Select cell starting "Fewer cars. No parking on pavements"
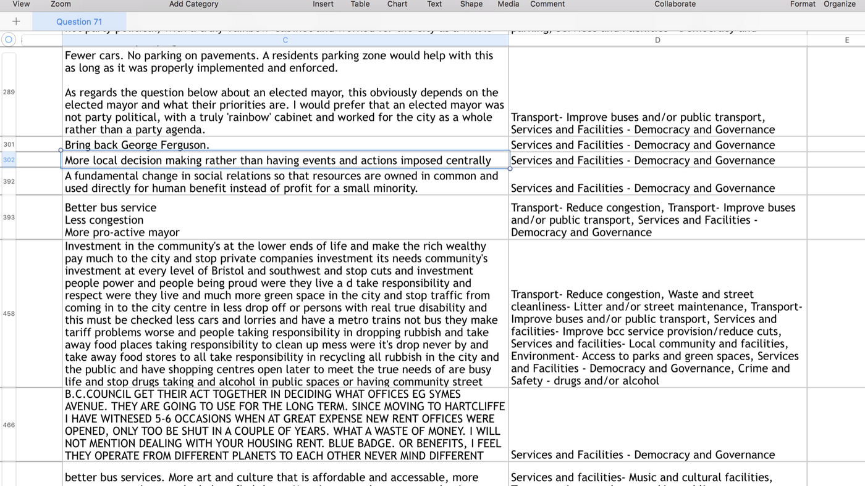The image size is (865, 486). coord(285,92)
